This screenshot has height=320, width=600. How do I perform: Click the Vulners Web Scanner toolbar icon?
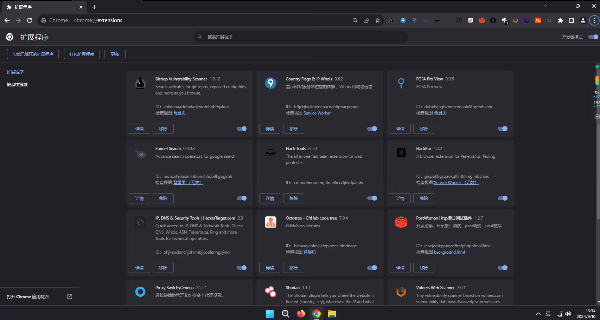pos(516,20)
